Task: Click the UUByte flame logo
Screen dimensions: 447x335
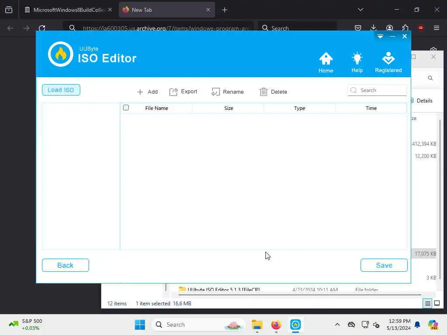Action: point(60,54)
